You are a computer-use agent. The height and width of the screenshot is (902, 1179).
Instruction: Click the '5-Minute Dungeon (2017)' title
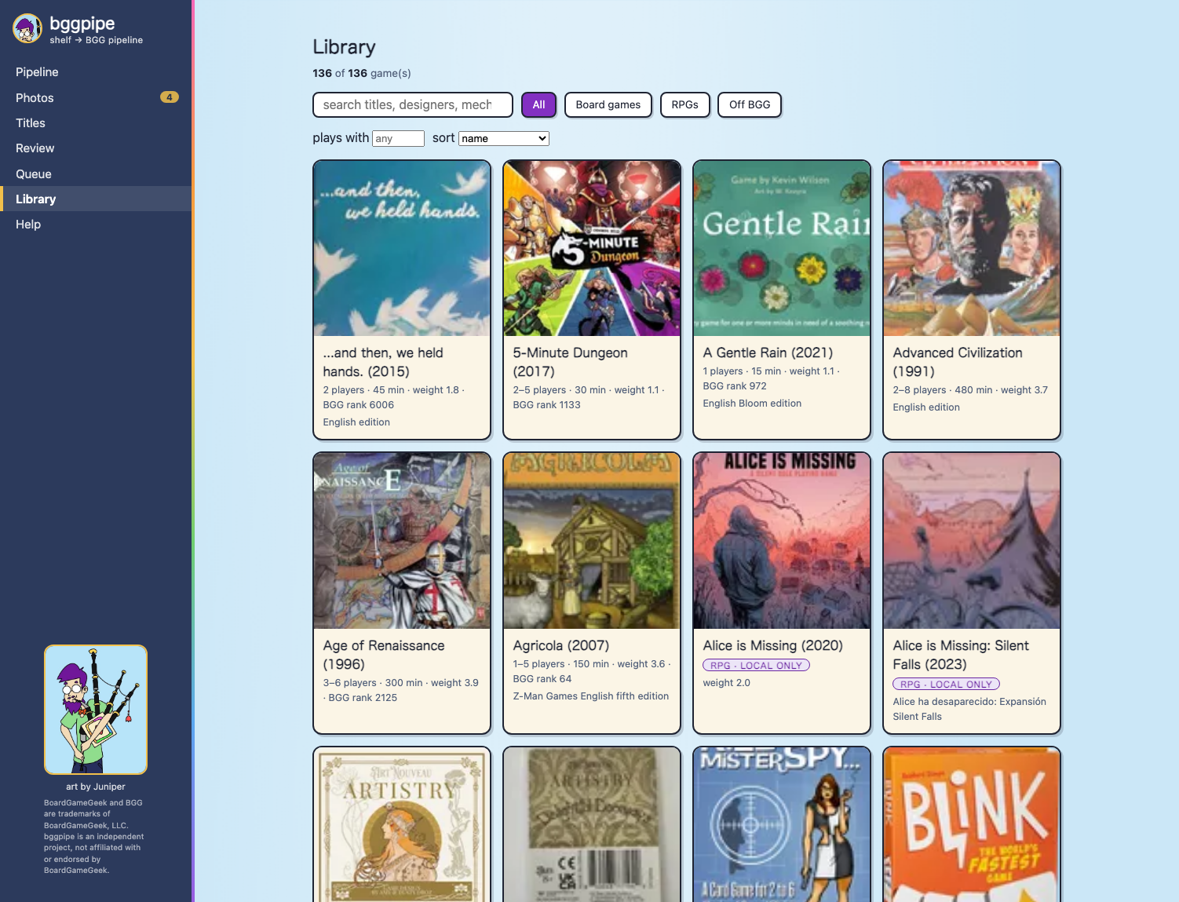[571, 363]
